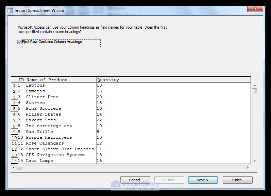Viewport: 271px width, 196px height.
Task: Click the Lava Lamps cell
Action: click(x=61, y=161)
